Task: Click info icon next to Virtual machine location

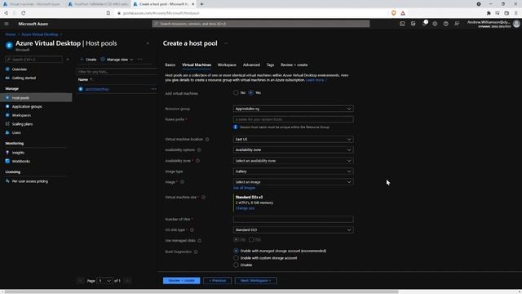Action: tap(207, 140)
